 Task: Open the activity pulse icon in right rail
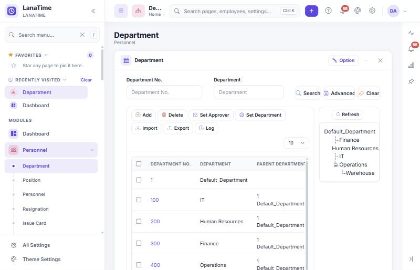coord(411,33)
